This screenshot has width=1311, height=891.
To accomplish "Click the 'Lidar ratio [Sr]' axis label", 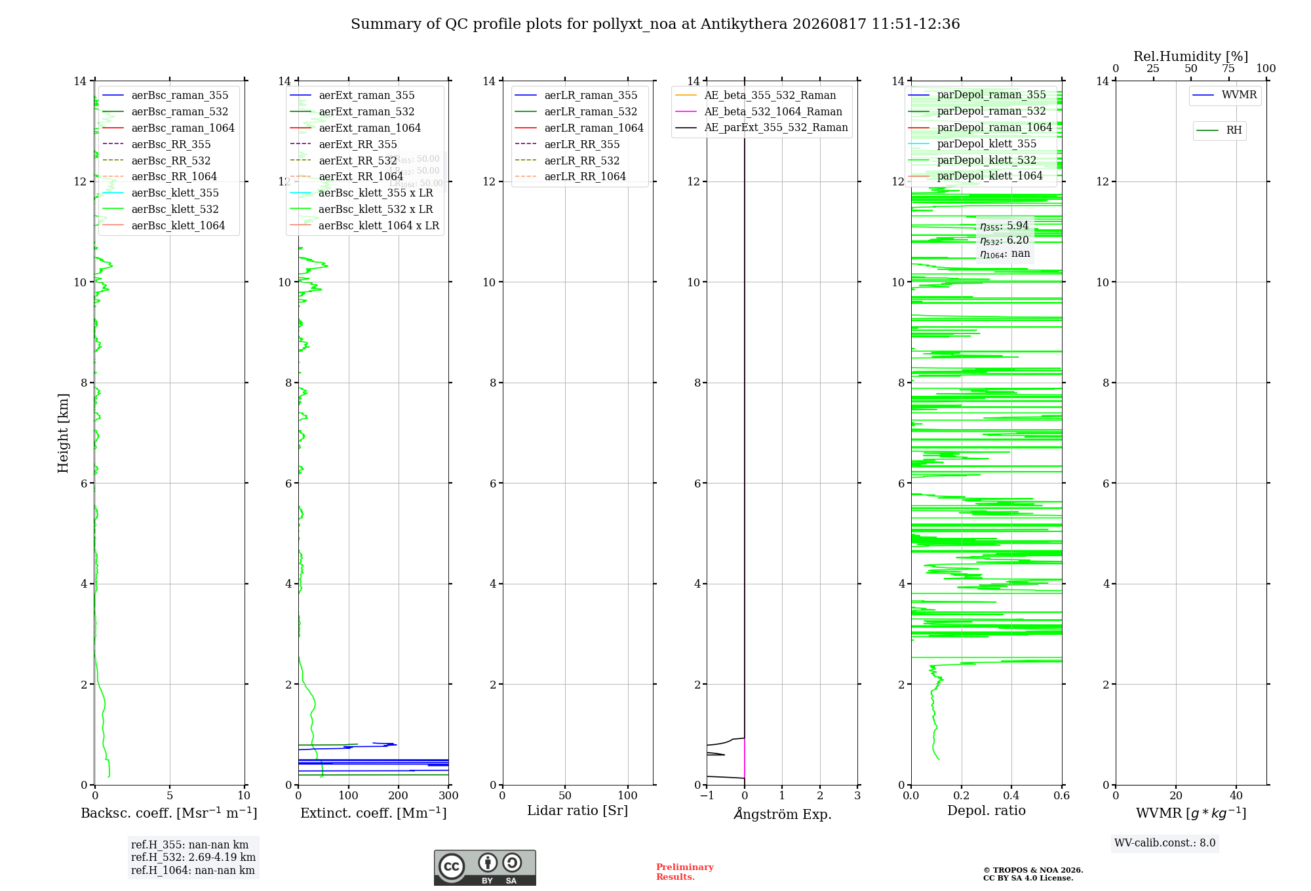I will (577, 811).
